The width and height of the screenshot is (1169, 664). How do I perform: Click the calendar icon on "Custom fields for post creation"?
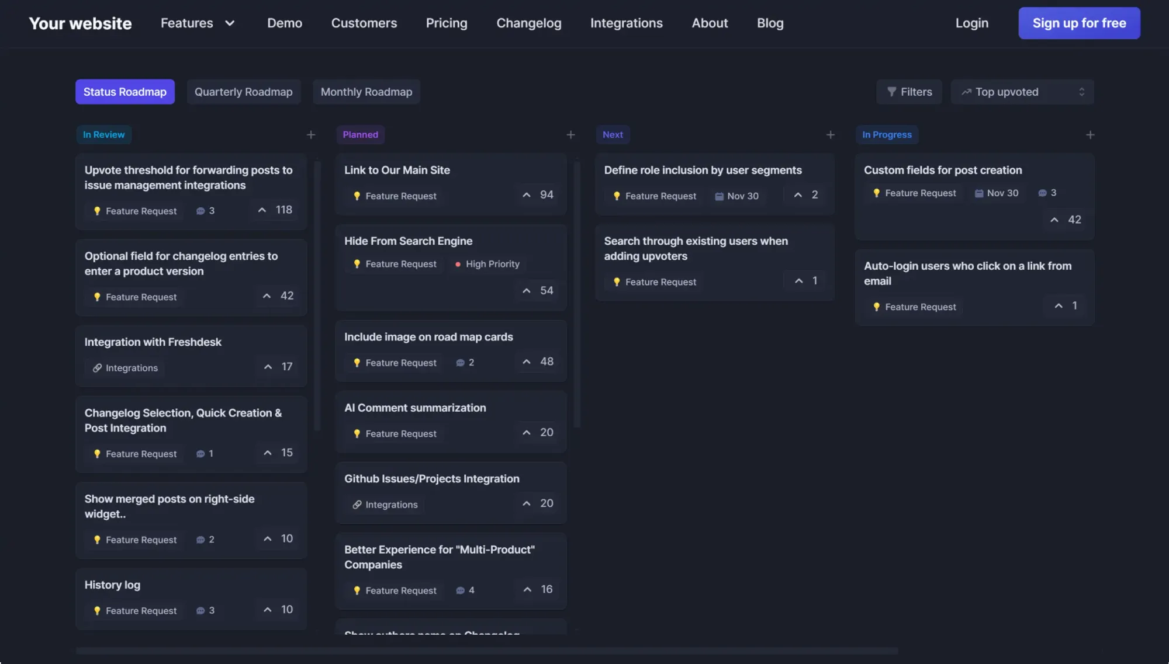(x=980, y=193)
